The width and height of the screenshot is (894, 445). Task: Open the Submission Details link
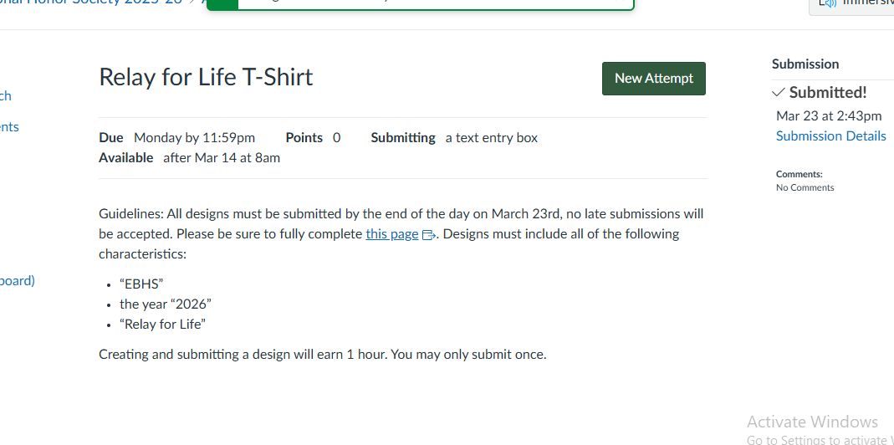point(830,136)
